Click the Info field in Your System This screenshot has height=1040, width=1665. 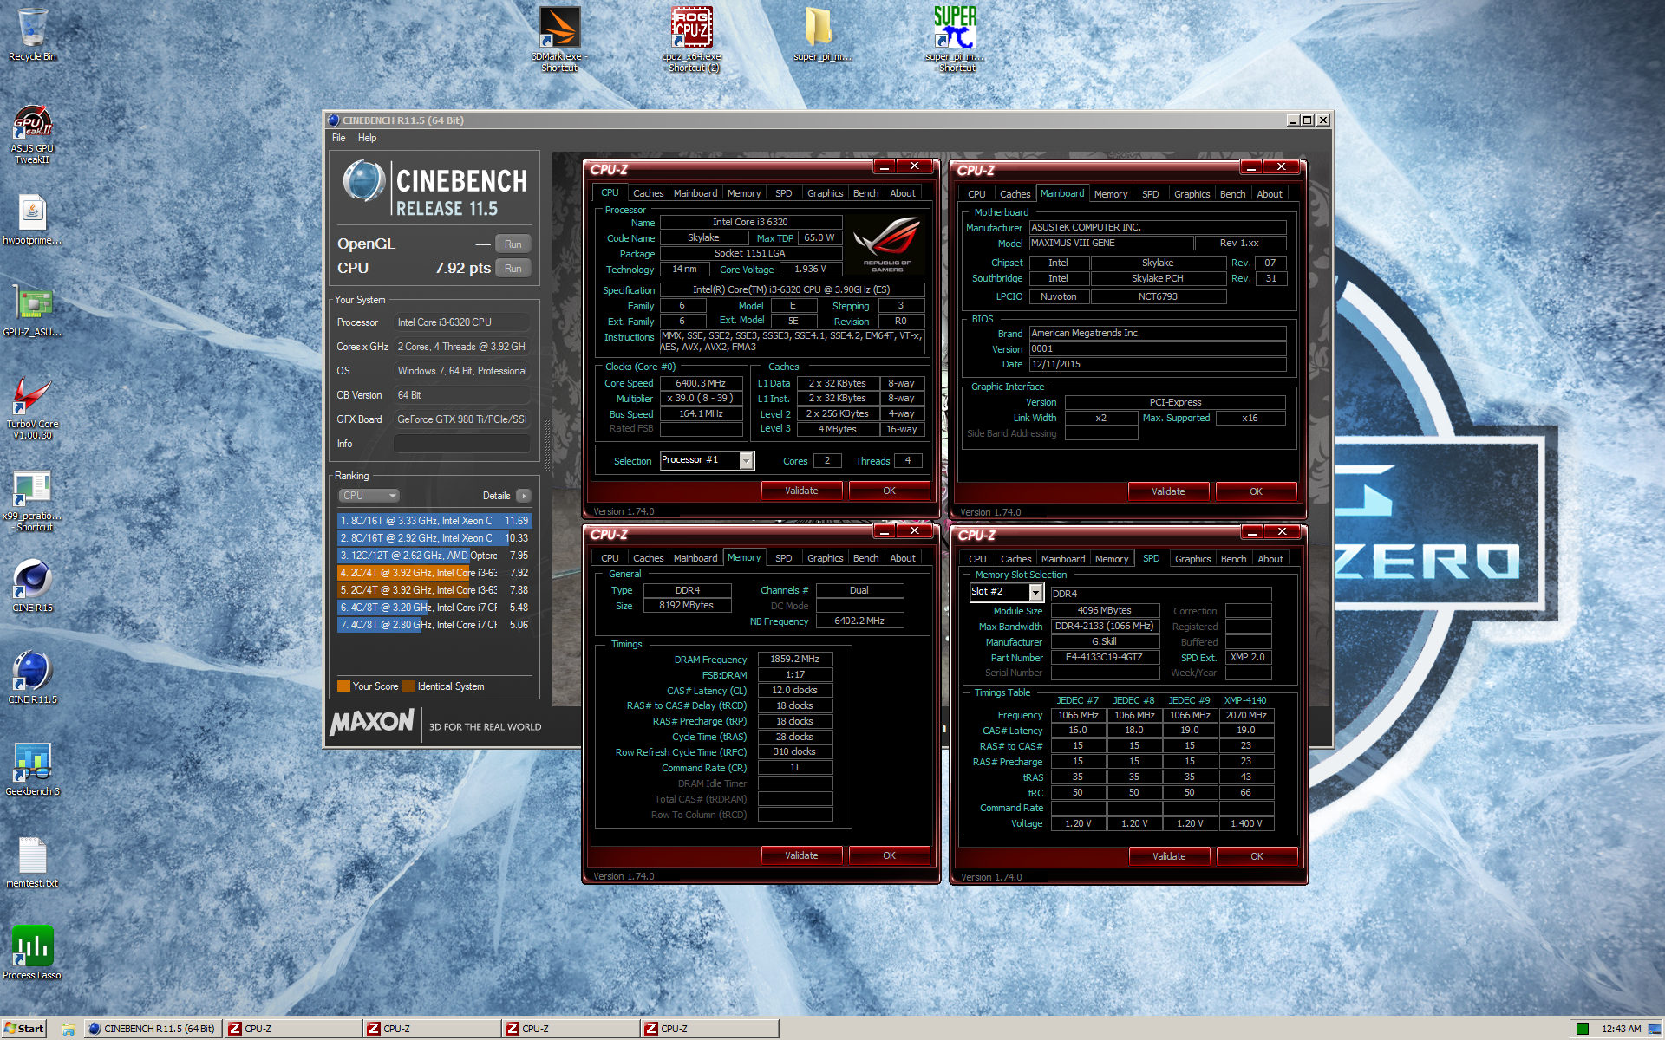[x=461, y=444]
